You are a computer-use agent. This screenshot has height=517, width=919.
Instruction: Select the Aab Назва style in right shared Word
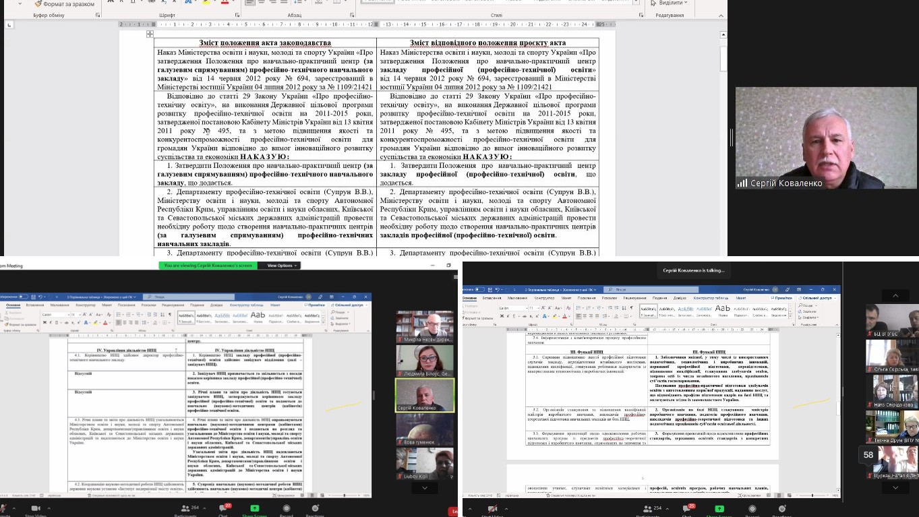[x=723, y=309]
